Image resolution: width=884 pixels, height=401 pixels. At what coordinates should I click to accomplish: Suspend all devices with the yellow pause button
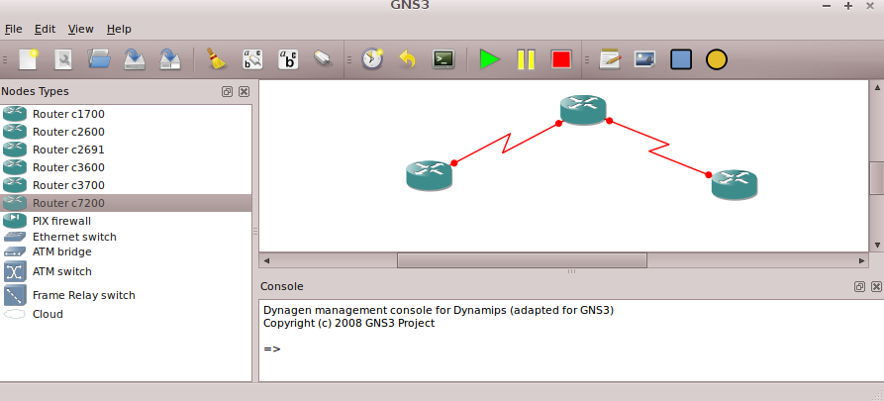pyautogui.click(x=526, y=59)
